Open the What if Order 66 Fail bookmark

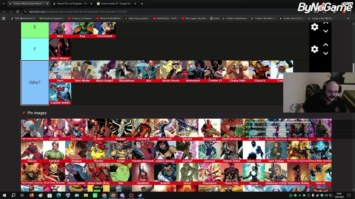click(109, 19)
